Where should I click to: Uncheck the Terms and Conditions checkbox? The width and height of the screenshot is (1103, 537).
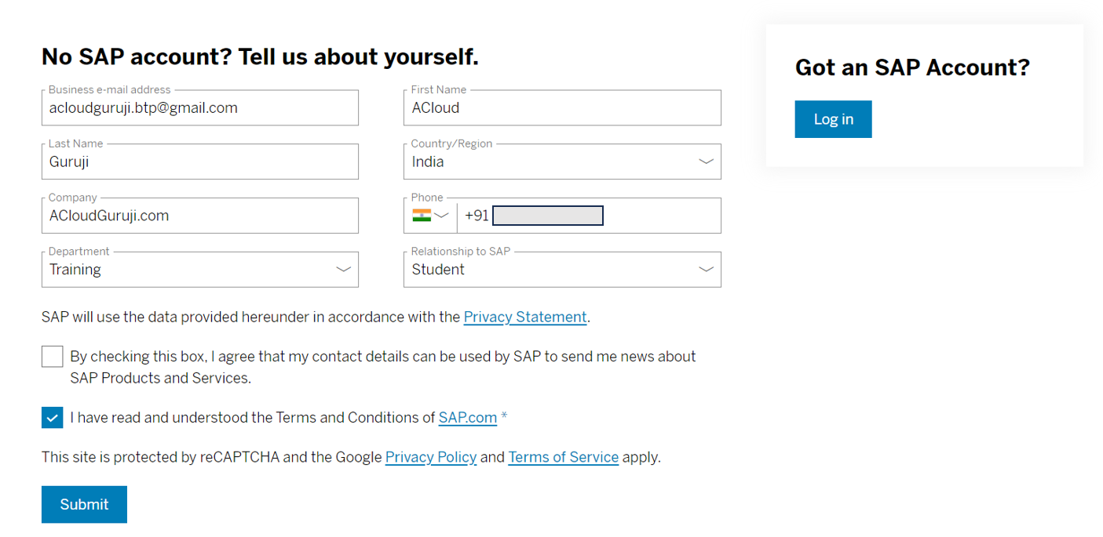(53, 418)
